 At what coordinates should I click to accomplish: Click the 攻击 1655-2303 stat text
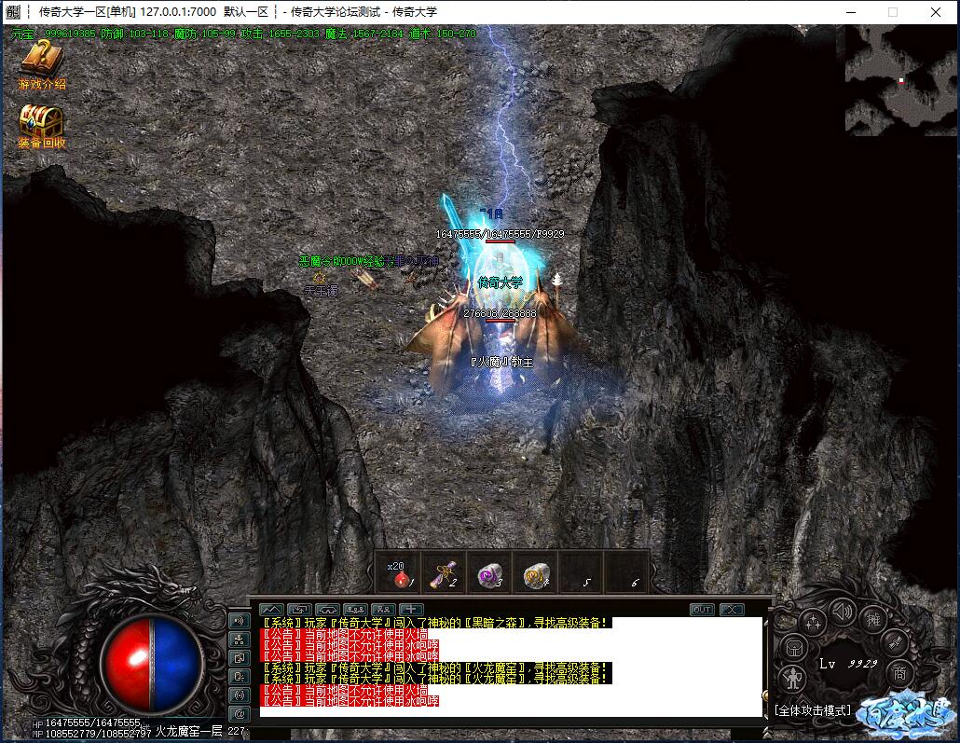pos(280,33)
